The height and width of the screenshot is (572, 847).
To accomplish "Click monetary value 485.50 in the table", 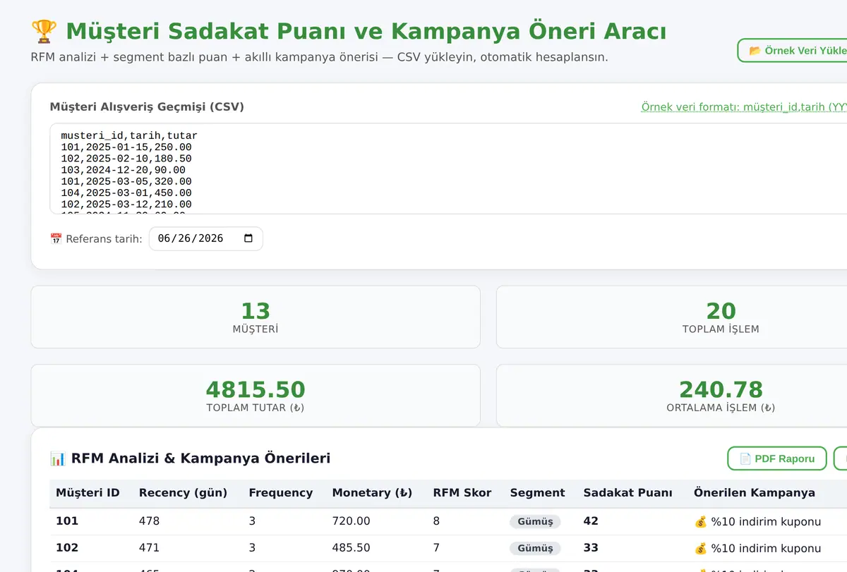I will (x=352, y=548).
